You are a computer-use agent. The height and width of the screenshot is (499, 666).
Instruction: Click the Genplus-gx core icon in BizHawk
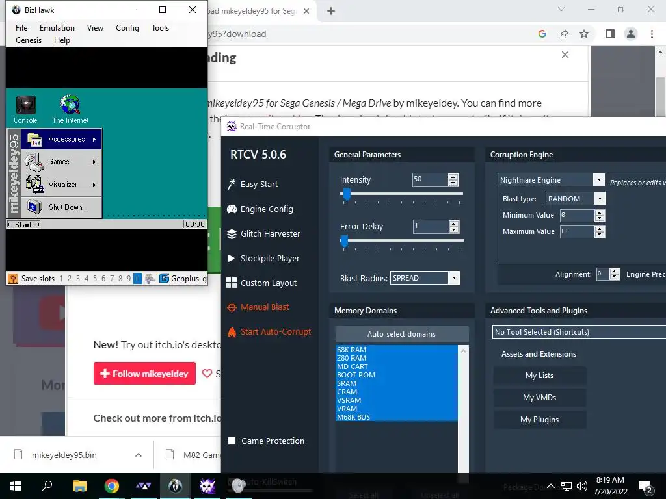163,278
